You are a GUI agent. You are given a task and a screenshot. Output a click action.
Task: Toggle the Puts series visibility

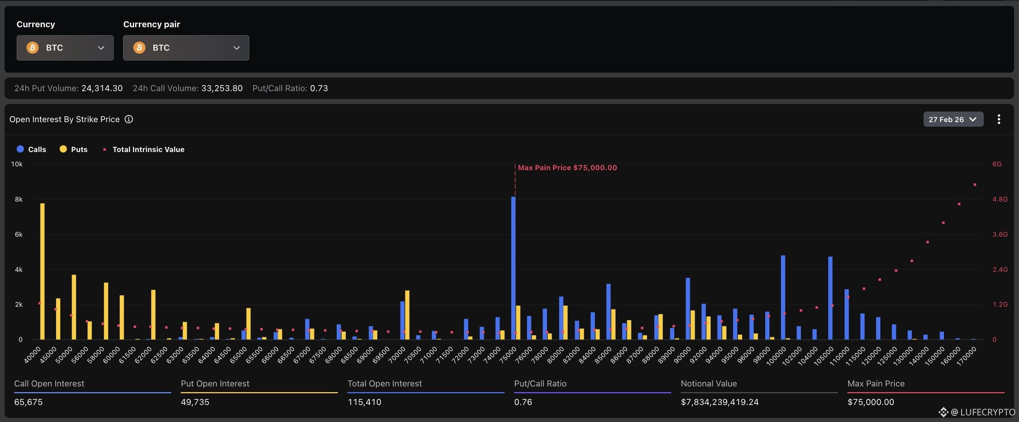coord(73,149)
